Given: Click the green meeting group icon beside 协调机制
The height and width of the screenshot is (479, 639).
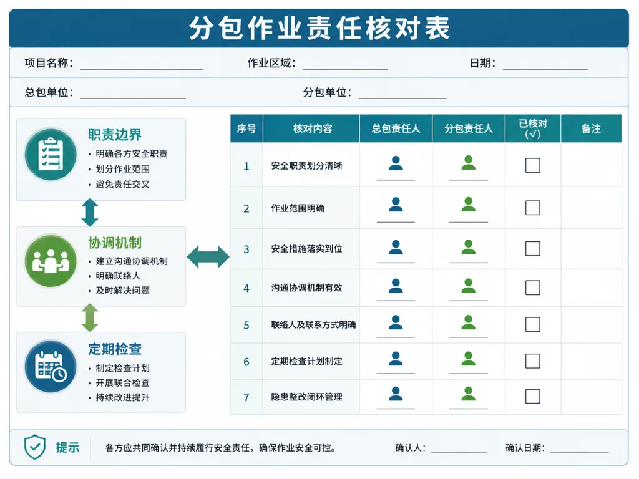Looking at the screenshot, I should 51,261.
